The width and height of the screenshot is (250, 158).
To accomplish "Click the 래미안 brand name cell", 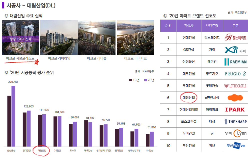I will 212,62.
